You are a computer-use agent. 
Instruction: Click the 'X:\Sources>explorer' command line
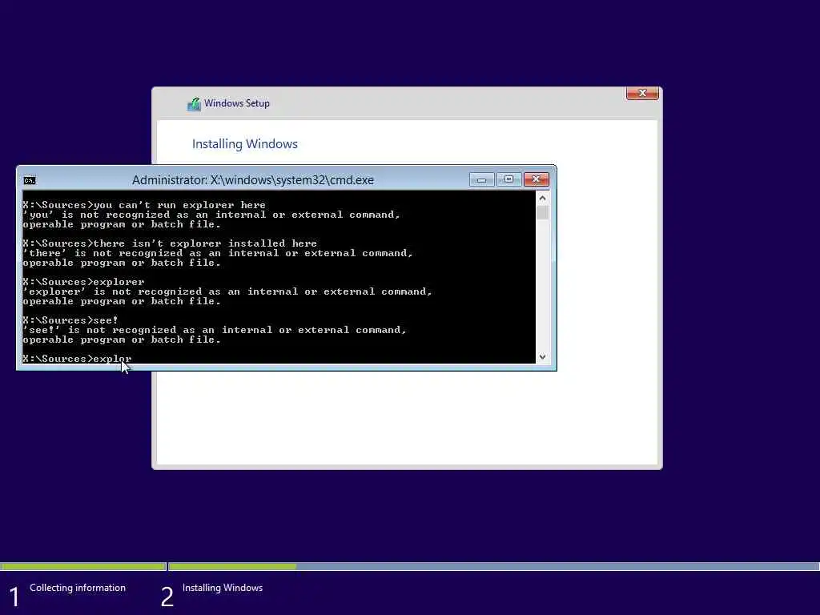[x=83, y=282]
